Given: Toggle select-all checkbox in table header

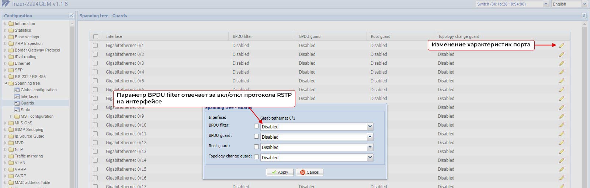Looking at the screenshot, I should [96, 37].
